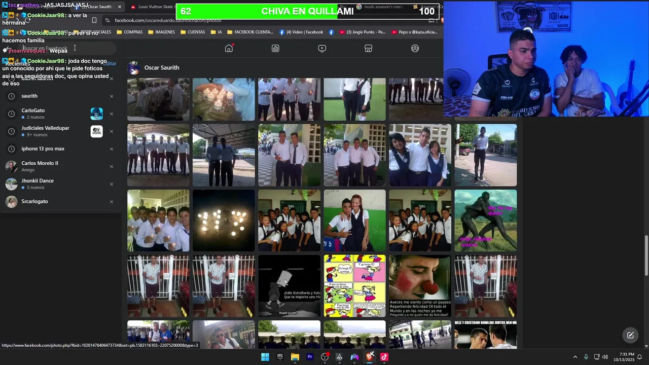Remove 'Srcarlogato' from recent searches

pos(112,202)
